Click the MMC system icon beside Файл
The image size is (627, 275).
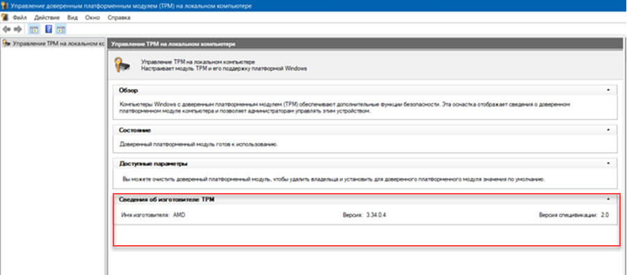coord(4,17)
